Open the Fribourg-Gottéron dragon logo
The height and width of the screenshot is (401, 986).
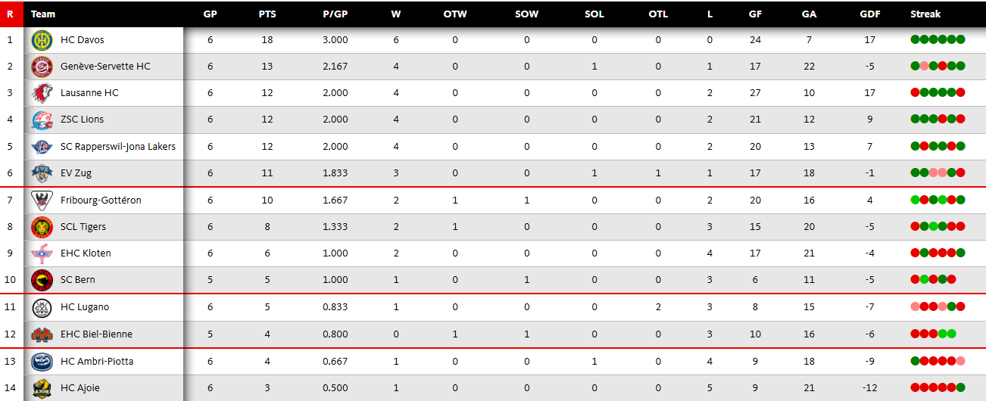42,201
